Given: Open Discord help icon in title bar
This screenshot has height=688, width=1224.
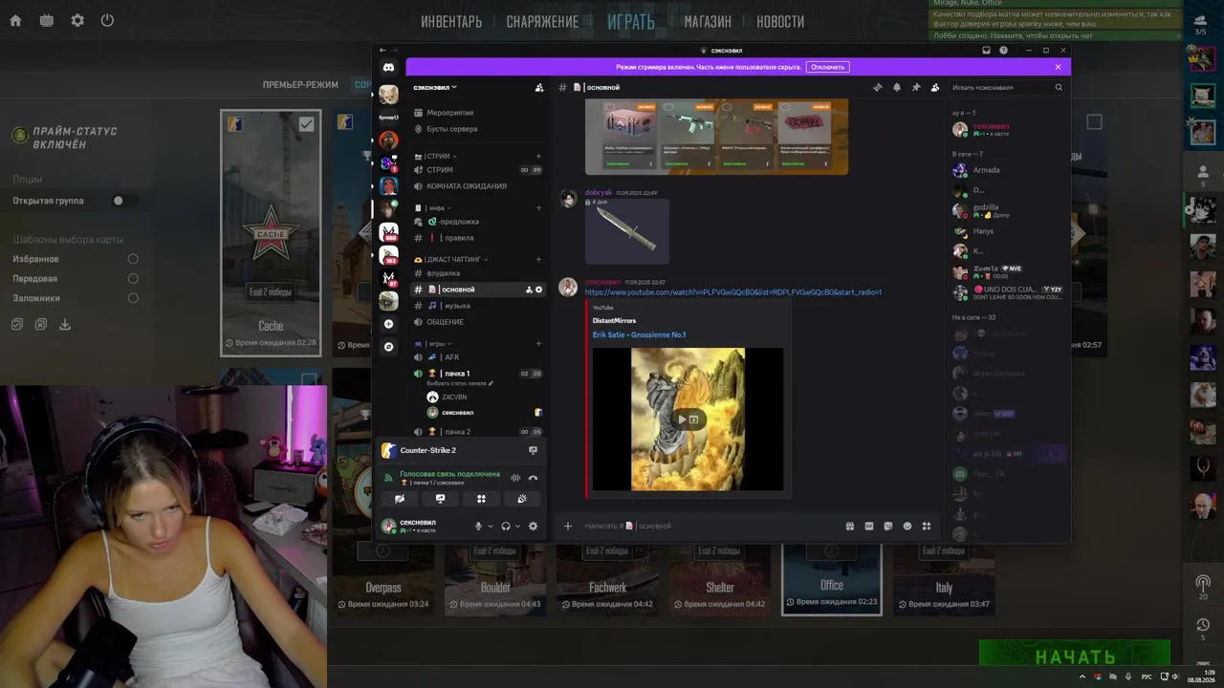Looking at the screenshot, I should pos(1003,51).
